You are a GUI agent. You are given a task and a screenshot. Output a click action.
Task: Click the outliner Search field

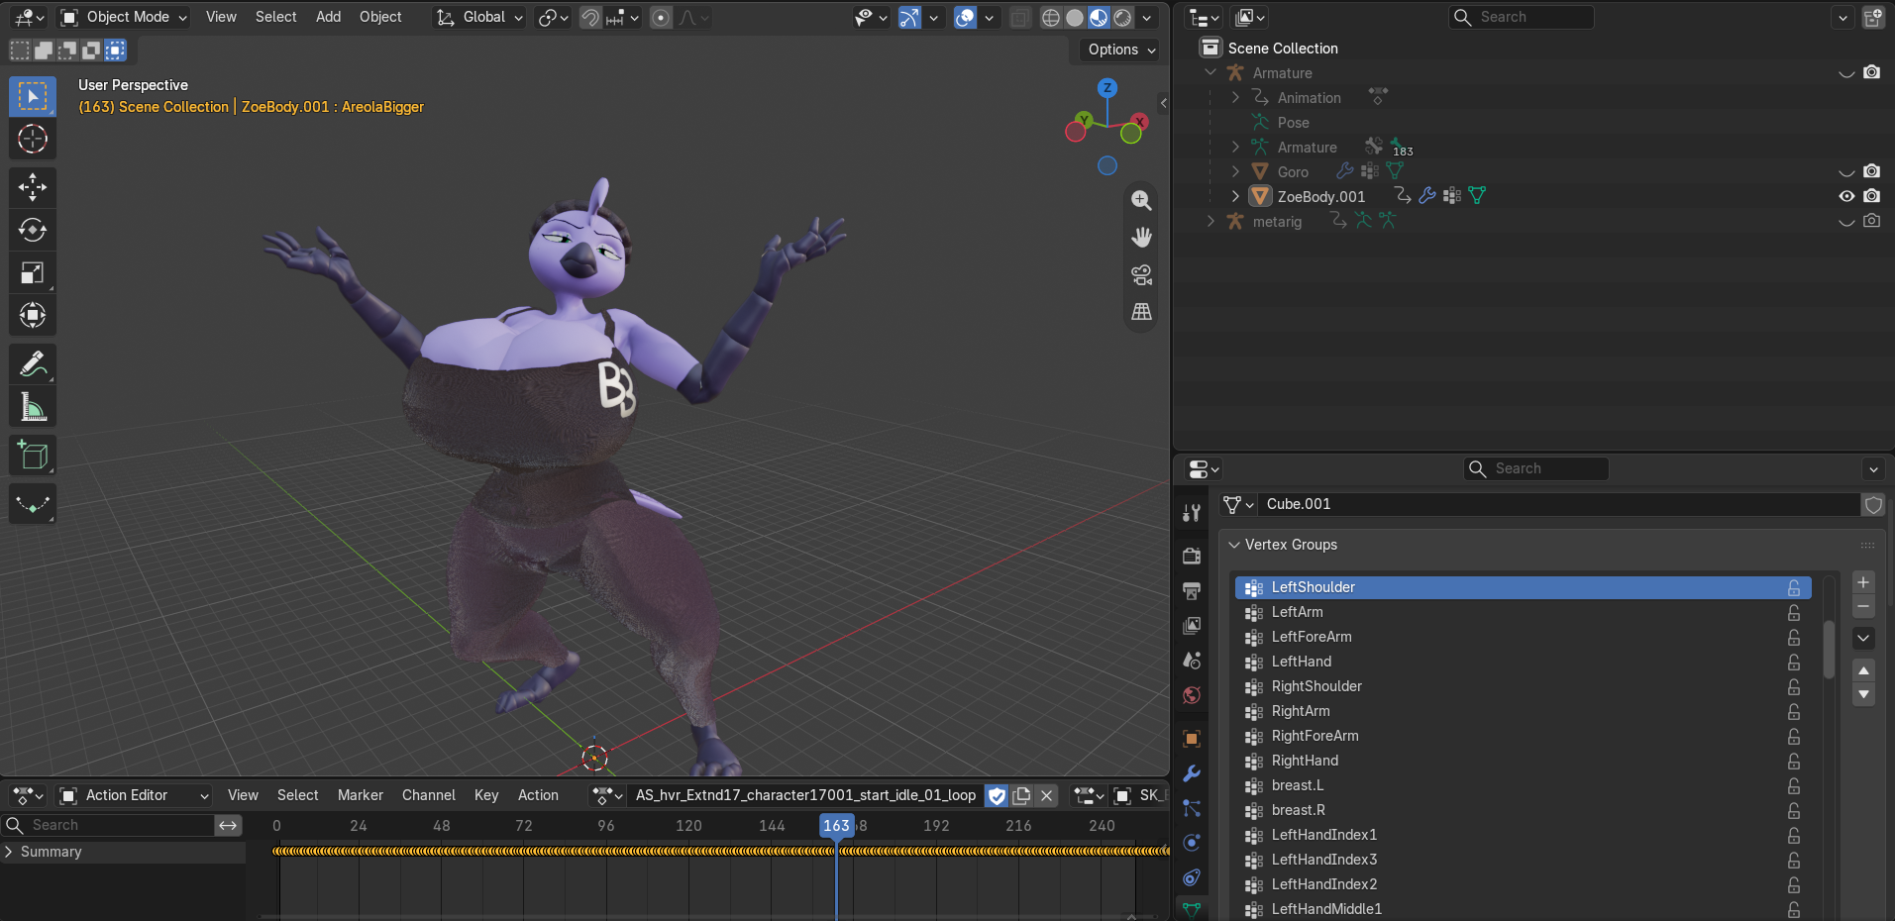[x=1521, y=17]
